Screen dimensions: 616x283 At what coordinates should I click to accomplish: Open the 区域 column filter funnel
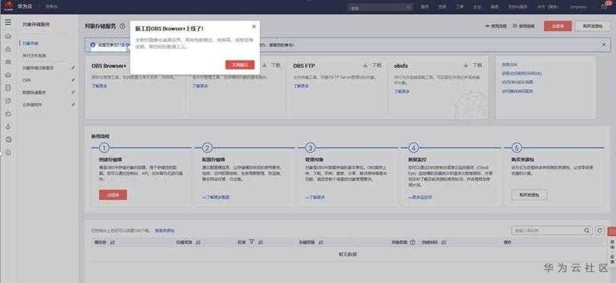[252, 242]
